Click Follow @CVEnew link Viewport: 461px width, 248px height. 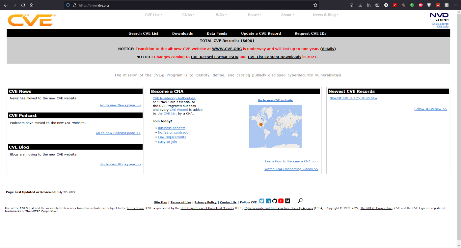pos(431,109)
